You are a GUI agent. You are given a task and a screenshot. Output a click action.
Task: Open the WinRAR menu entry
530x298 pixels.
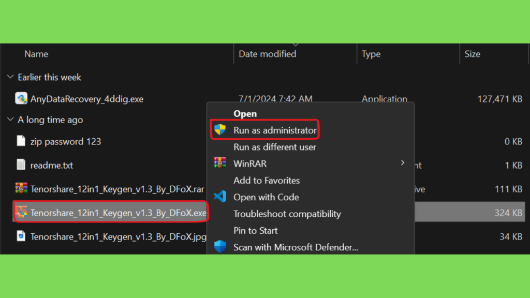tap(250, 163)
